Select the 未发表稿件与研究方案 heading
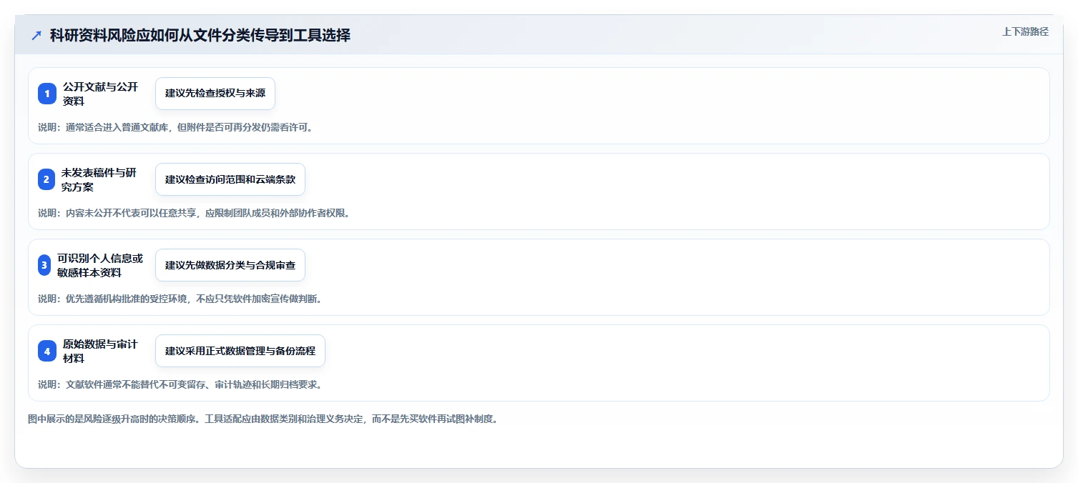The height and width of the screenshot is (483, 1078). (x=99, y=179)
